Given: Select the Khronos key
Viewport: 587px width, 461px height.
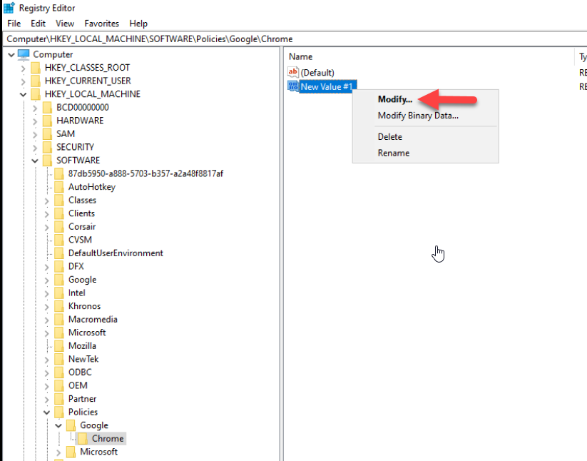Looking at the screenshot, I should click(x=84, y=306).
